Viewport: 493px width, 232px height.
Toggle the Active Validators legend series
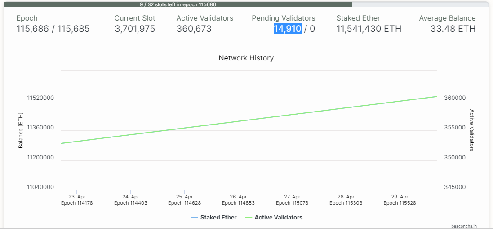pos(274,217)
